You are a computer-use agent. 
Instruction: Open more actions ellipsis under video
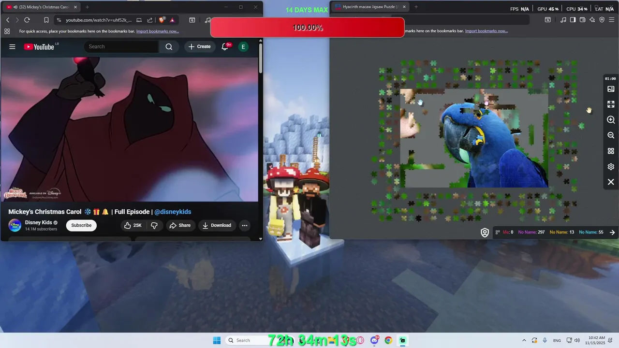(245, 225)
